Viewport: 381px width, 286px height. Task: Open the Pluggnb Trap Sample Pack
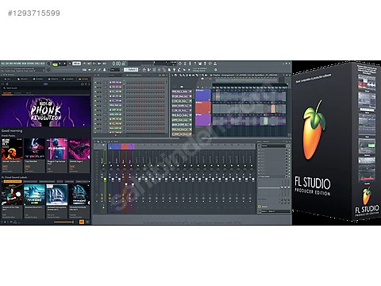point(57,155)
